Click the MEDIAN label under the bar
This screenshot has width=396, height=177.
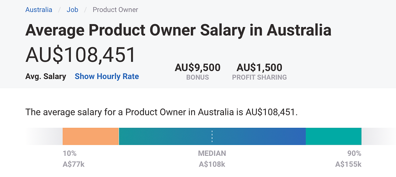[212, 153]
